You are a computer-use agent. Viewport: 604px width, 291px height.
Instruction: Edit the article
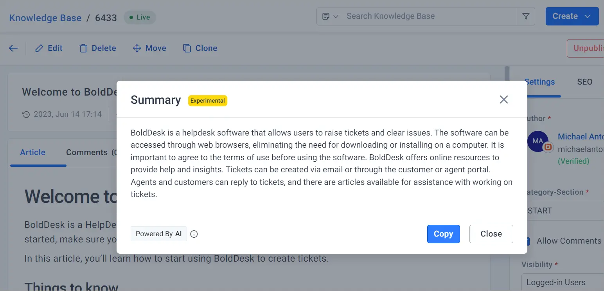49,48
